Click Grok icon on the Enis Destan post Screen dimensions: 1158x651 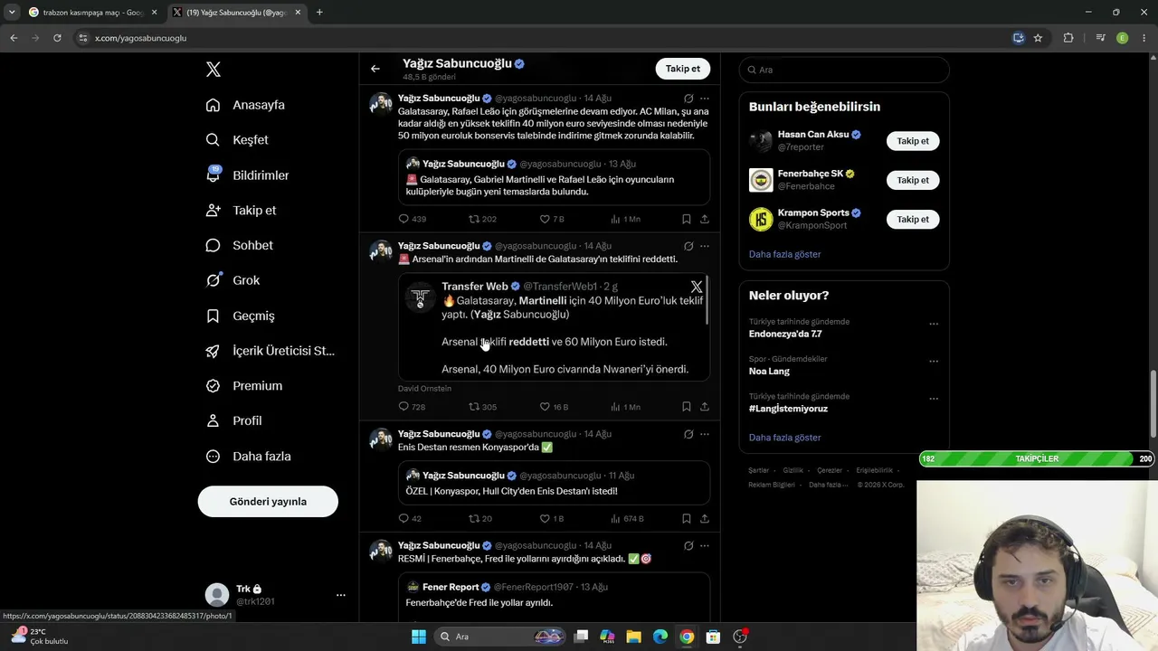(688, 434)
